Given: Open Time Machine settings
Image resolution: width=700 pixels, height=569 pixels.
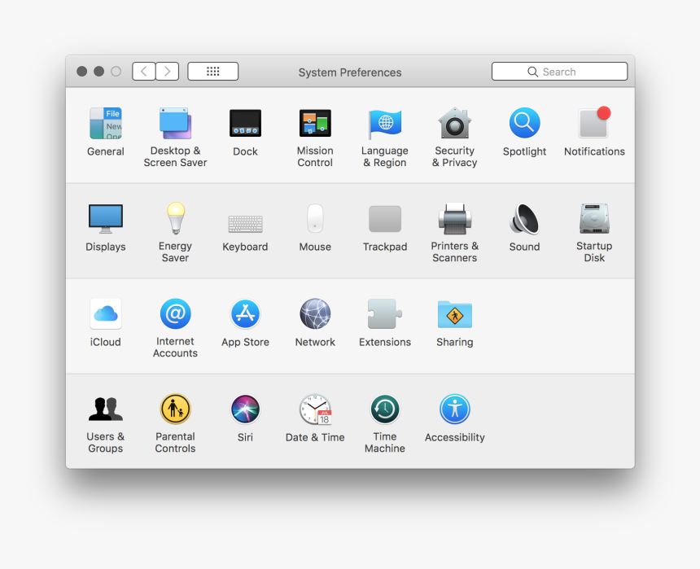Looking at the screenshot, I should pos(384,409).
